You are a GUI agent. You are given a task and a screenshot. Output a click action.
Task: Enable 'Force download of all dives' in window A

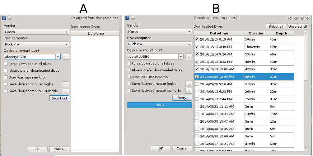click(6, 64)
